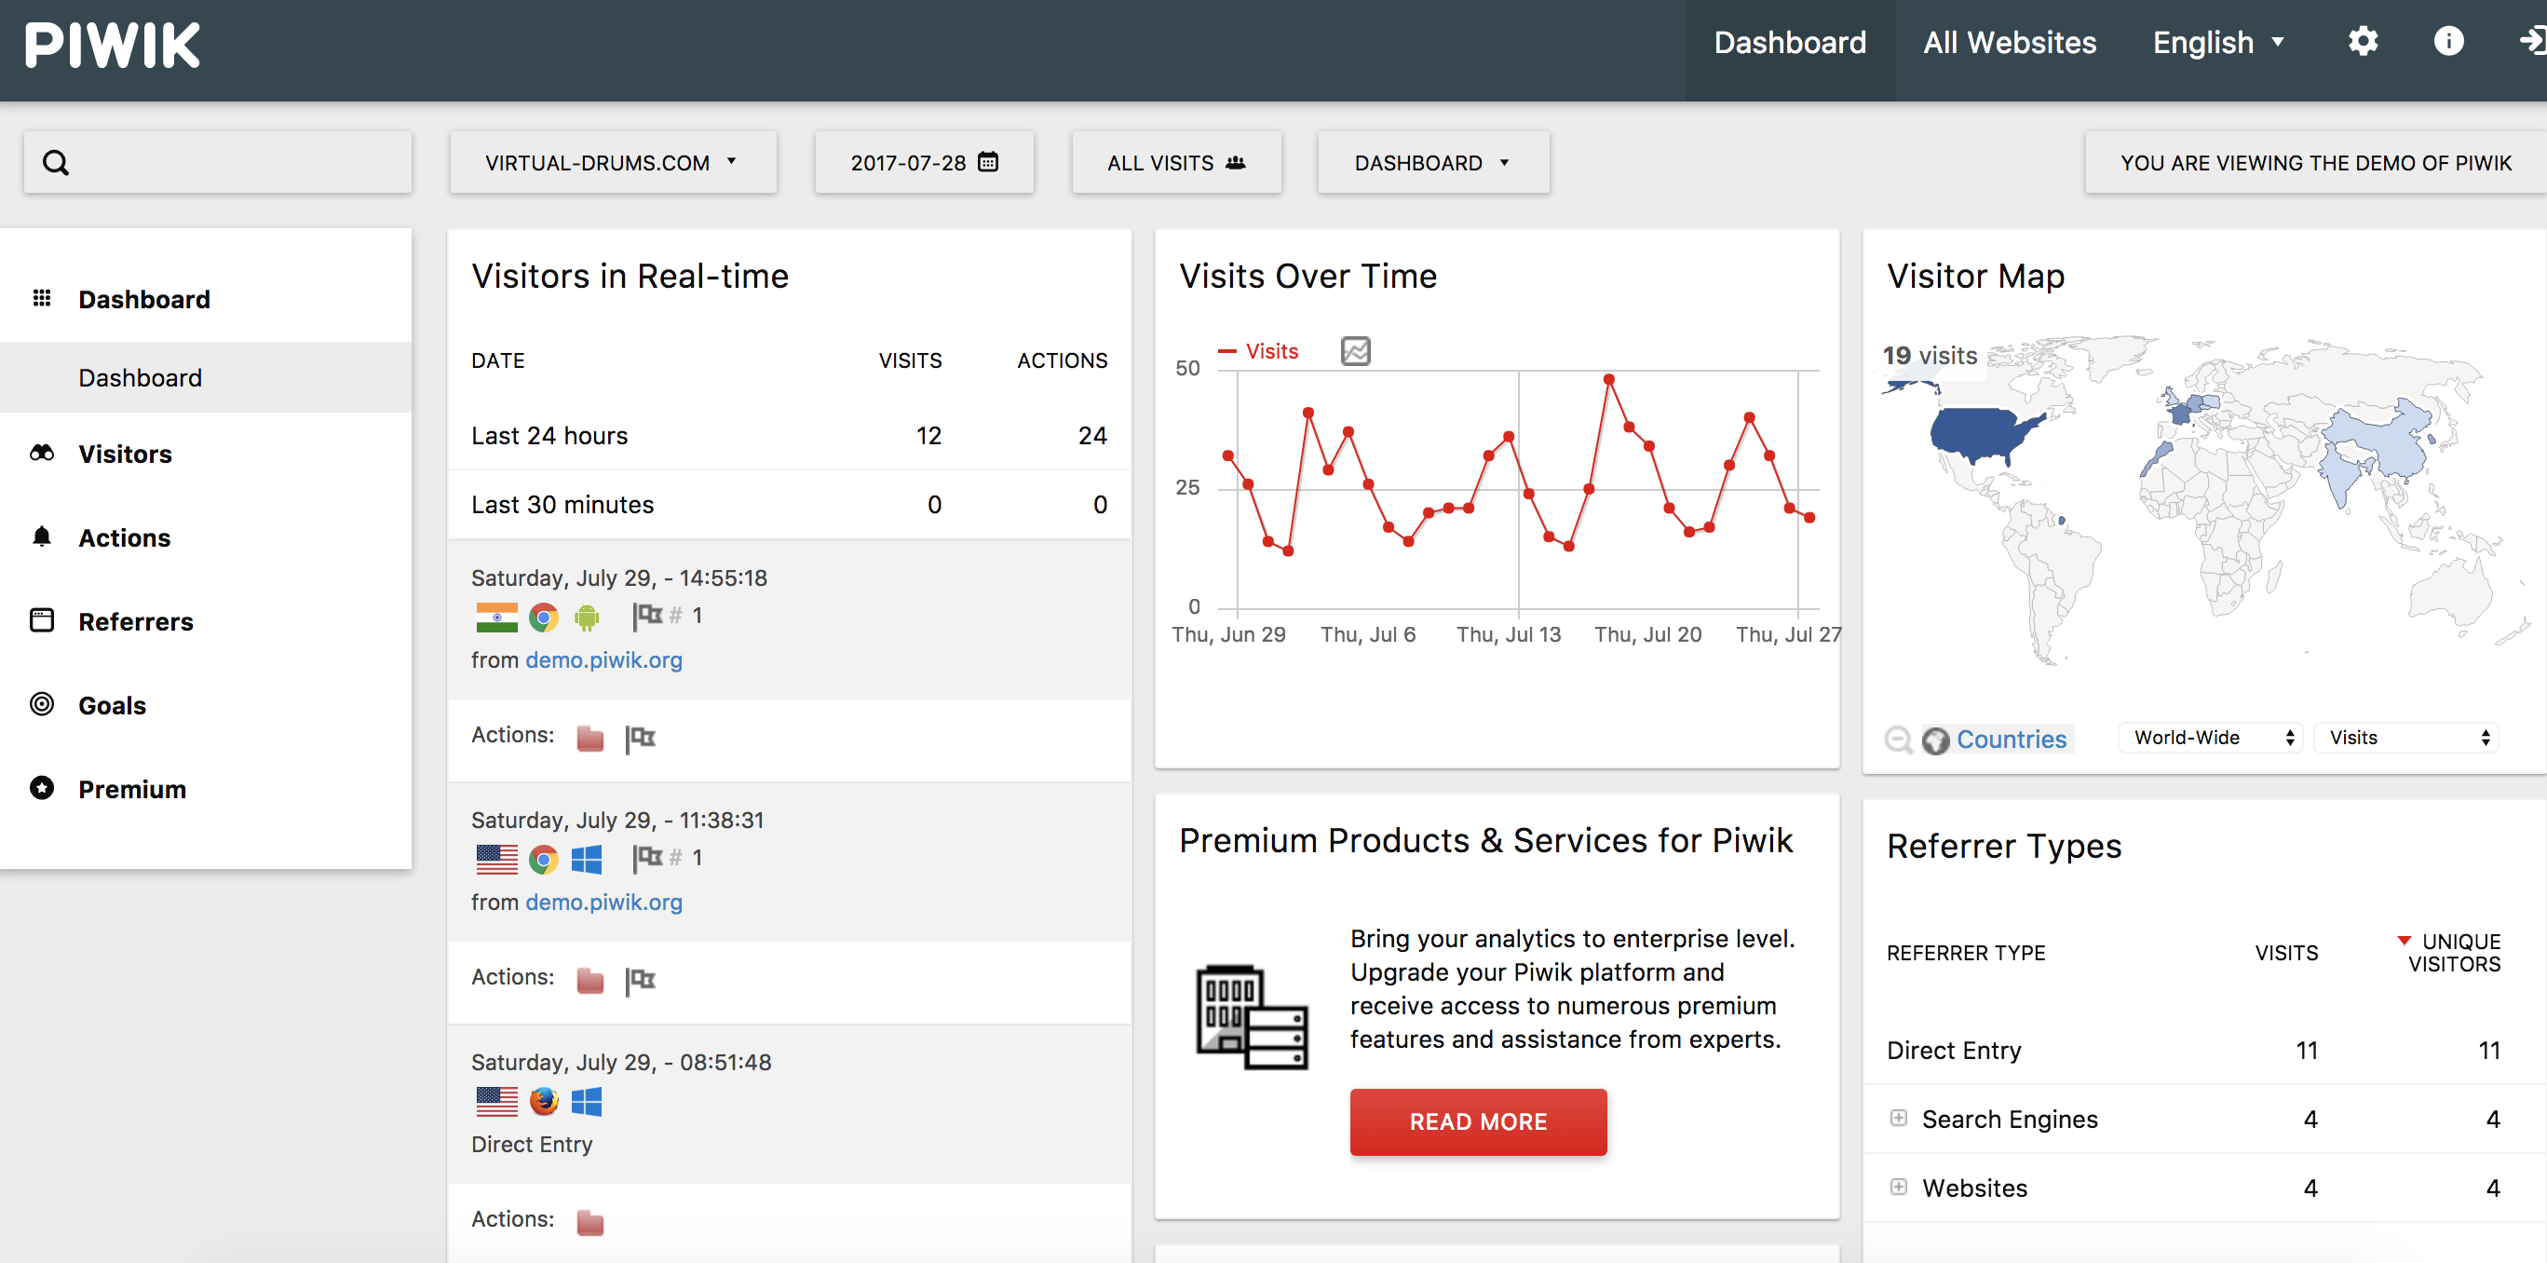The image size is (2547, 1263).
Task: Click the Visitors binoculars icon
Action: [x=42, y=453]
